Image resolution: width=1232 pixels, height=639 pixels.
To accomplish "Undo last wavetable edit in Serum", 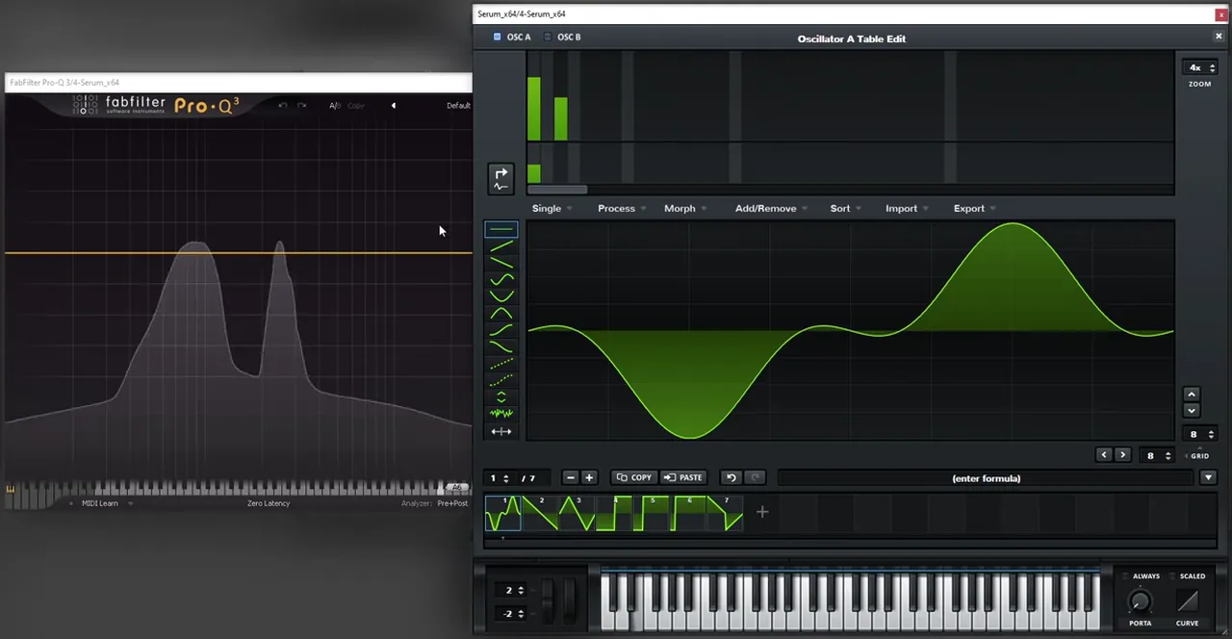I will pos(731,477).
